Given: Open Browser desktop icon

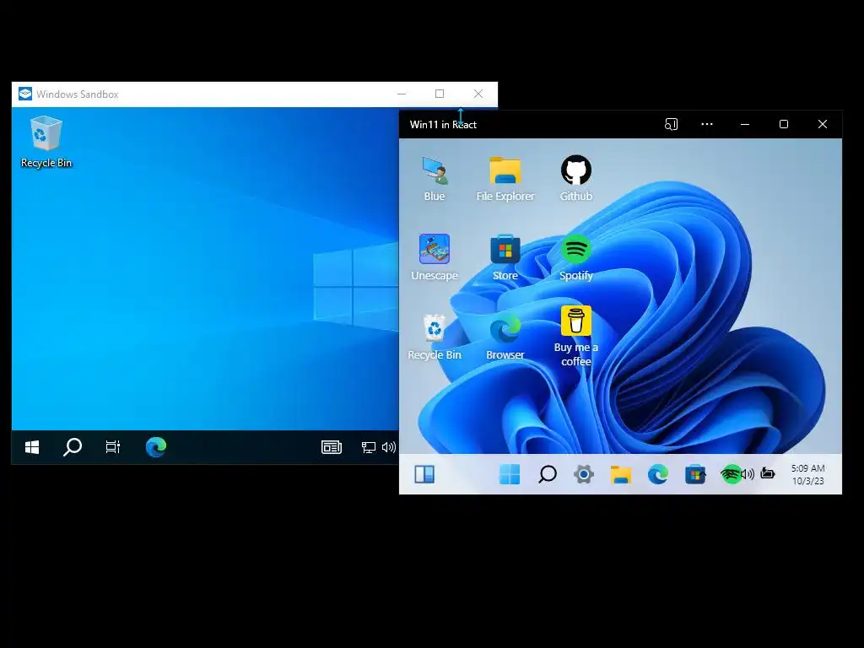Looking at the screenshot, I should click(505, 337).
